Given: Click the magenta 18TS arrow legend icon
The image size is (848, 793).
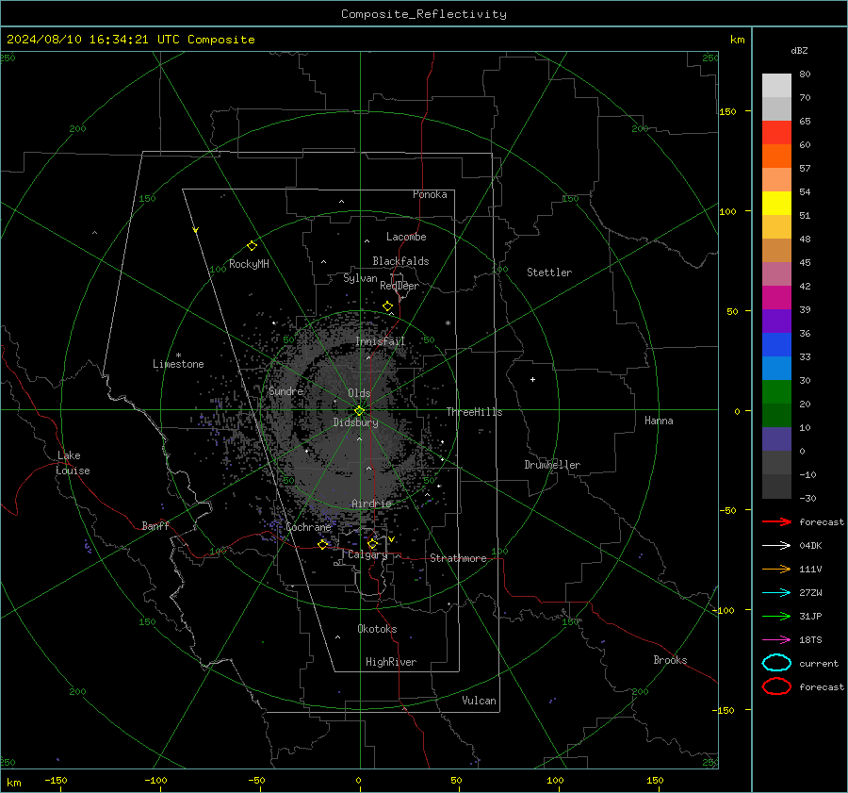Looking at the screenshot, I should click(x=776, y=640).
